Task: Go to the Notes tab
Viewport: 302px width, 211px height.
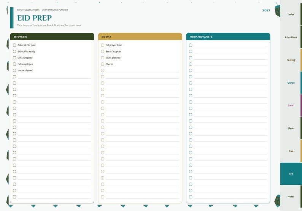Action: [x=291, y=197]
